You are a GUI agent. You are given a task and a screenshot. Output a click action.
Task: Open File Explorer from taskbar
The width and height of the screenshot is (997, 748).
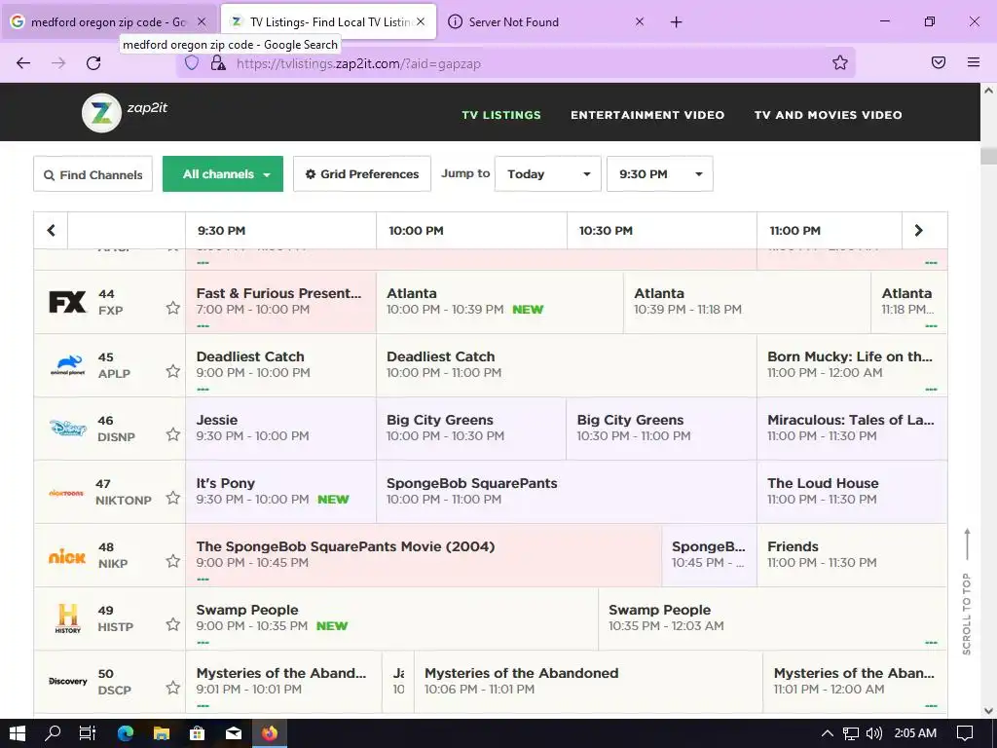coord(162,733)
